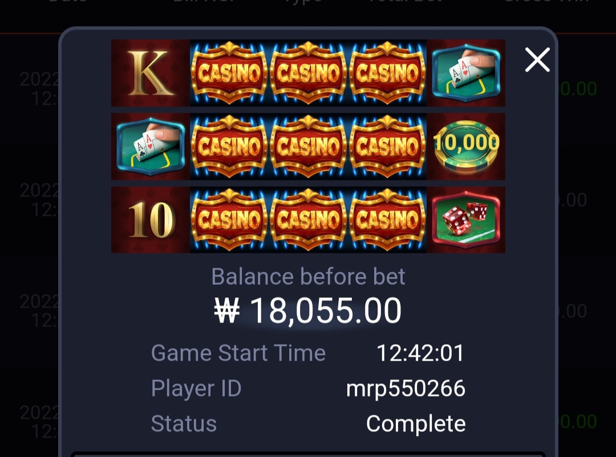
Task: Click the 10,000 green chip symbol
Action: (466, 146)
